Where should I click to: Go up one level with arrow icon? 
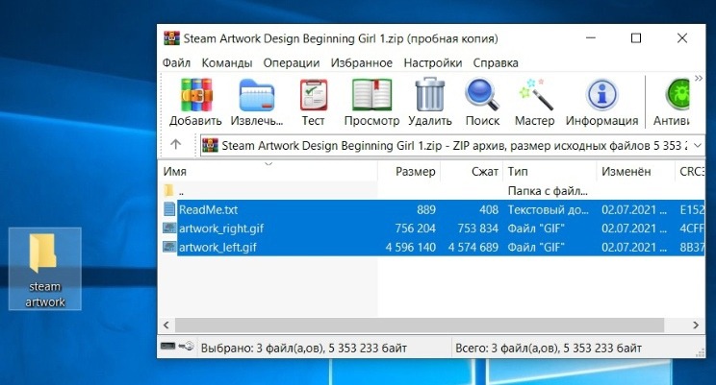[x=176, y=145]
